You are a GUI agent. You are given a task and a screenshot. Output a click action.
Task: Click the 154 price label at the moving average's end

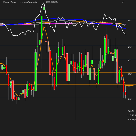tap(130, 86)
